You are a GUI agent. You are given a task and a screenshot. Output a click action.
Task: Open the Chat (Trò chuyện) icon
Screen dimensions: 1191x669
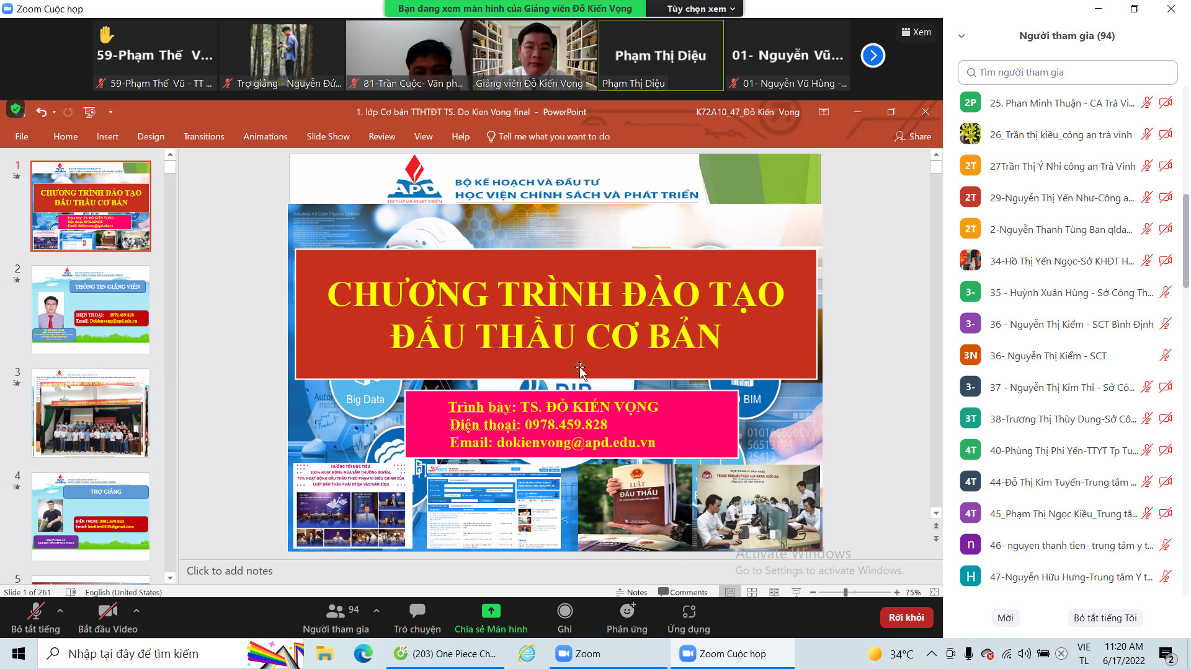pos(417,611)
